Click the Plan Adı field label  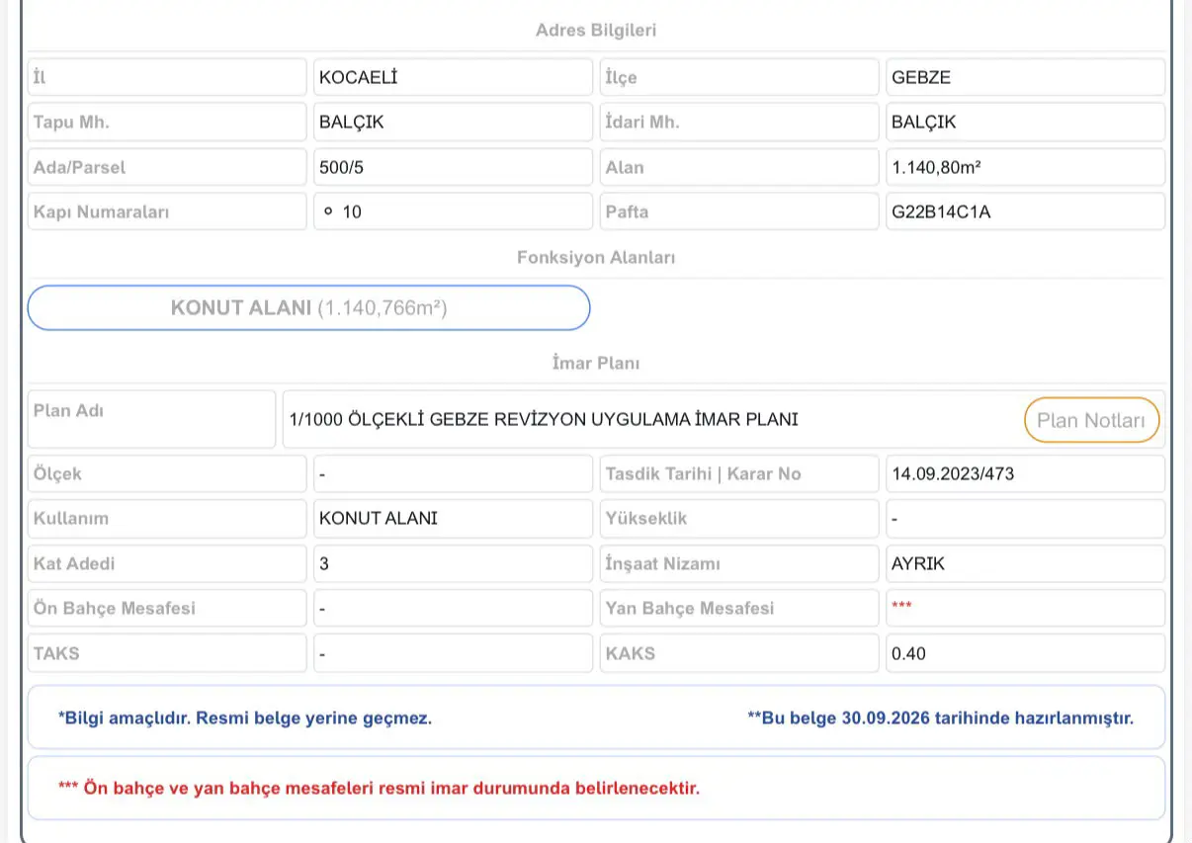[68, 410]
